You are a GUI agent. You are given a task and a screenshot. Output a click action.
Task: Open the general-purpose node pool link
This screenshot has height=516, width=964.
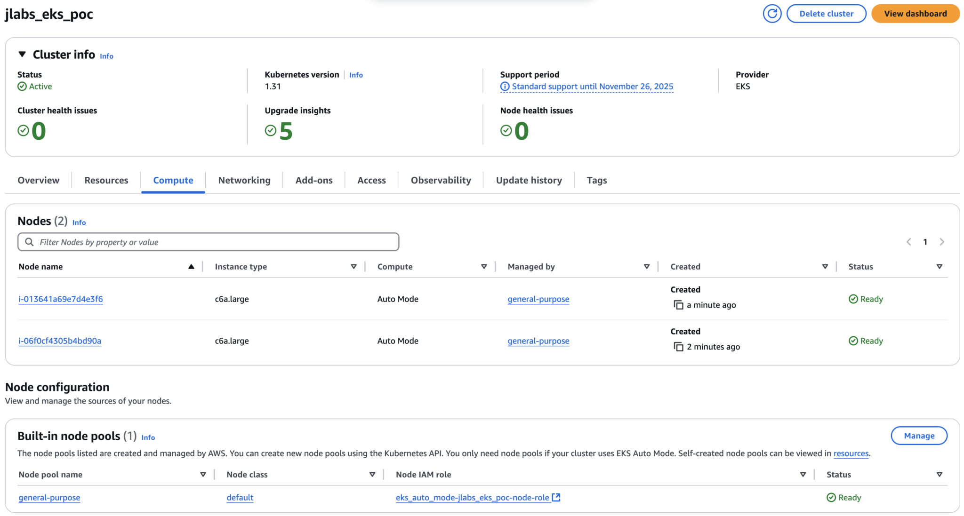pos(49,497)
